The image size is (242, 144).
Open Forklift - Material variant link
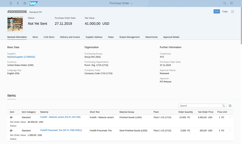pos(60,117)
